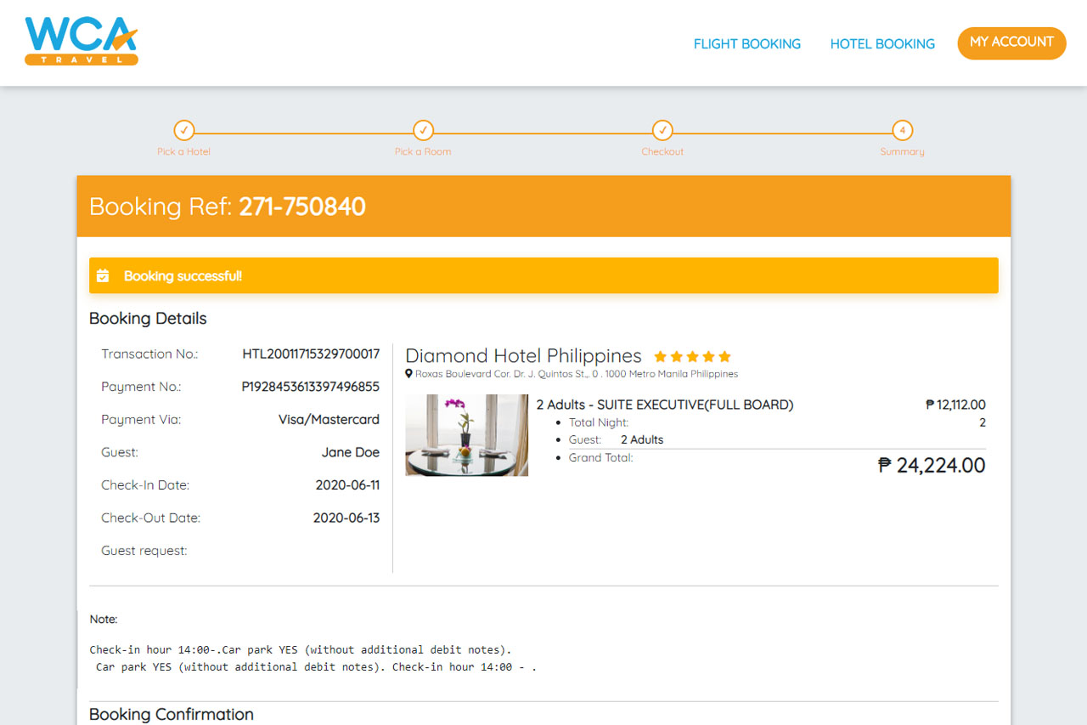Click the check-in hour car park note text
The image size is (1087, 725).
[313, 659]
